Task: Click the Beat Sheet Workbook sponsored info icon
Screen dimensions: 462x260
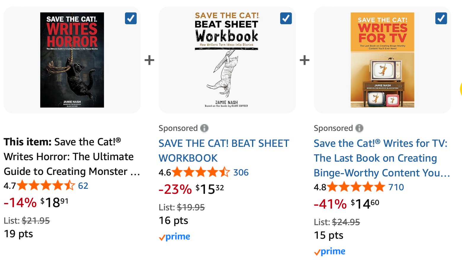Action: [204, 128]
